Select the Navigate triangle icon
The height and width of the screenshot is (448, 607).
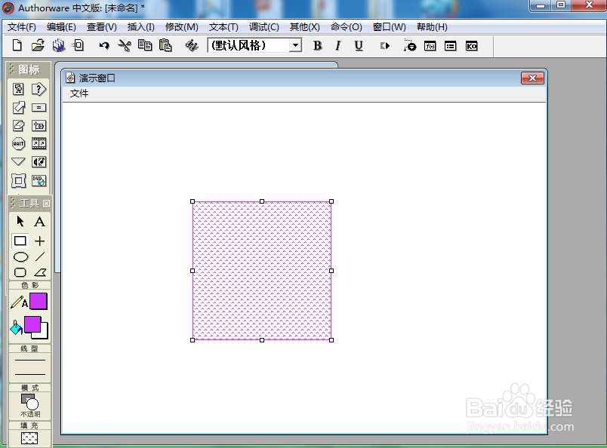pos(18,161)
